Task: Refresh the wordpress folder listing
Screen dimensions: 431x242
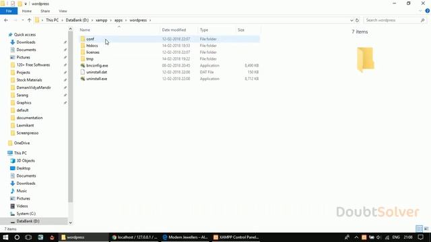Action: [x=357, y=20]
